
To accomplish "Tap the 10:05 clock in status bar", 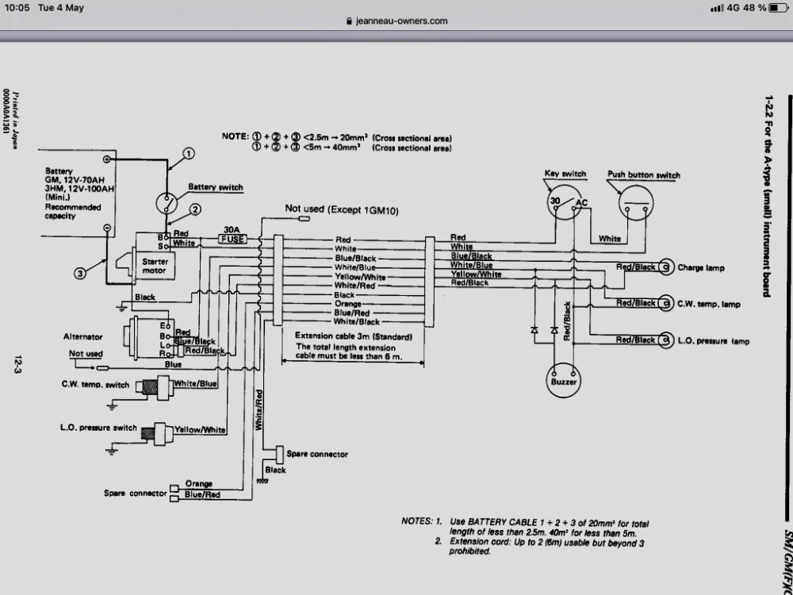I will (x=17, y=8).
